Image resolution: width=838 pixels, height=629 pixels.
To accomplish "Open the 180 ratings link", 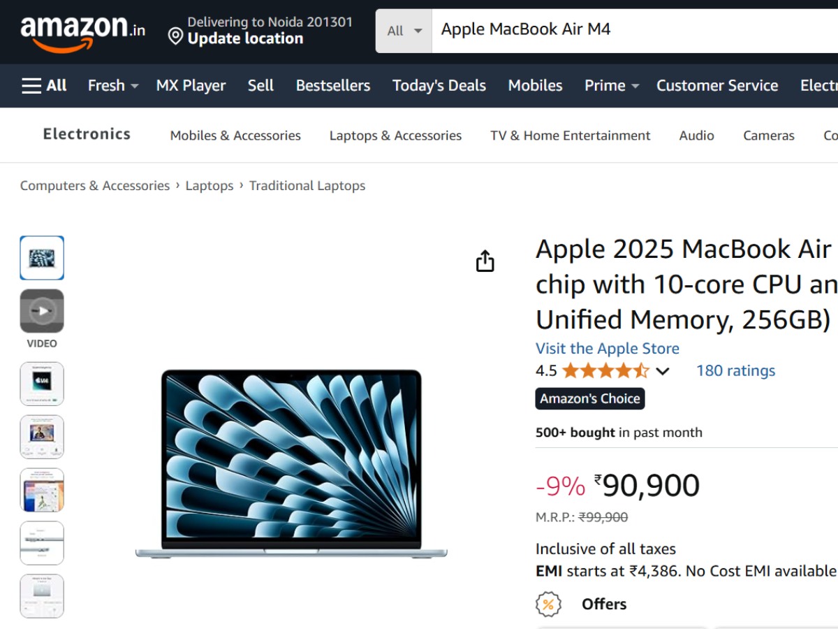I will pyautogui.click(x=735, y=370).
